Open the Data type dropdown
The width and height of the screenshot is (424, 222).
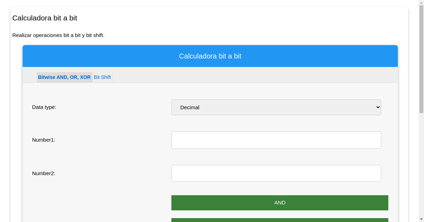click(276, 107)
